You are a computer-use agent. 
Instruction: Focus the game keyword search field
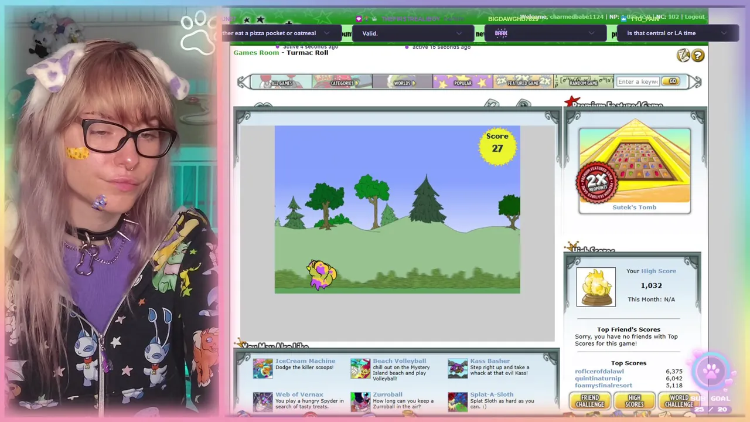(637, 81)
